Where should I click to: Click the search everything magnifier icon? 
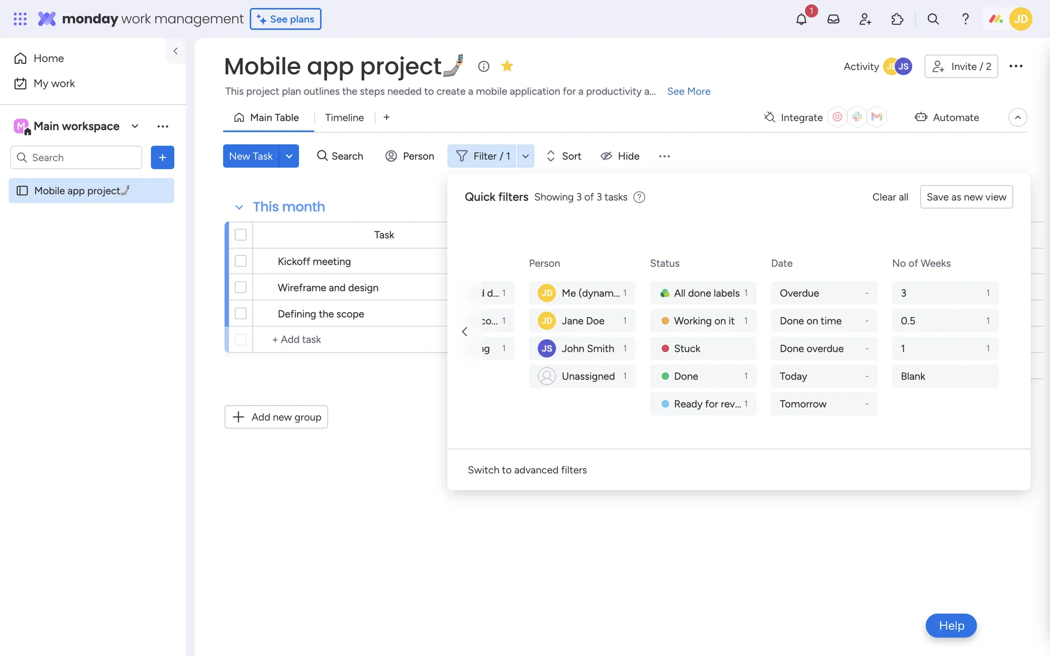(x=933, y=19)
